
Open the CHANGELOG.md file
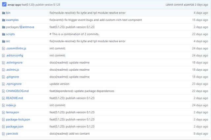click(x=17, y=91)
